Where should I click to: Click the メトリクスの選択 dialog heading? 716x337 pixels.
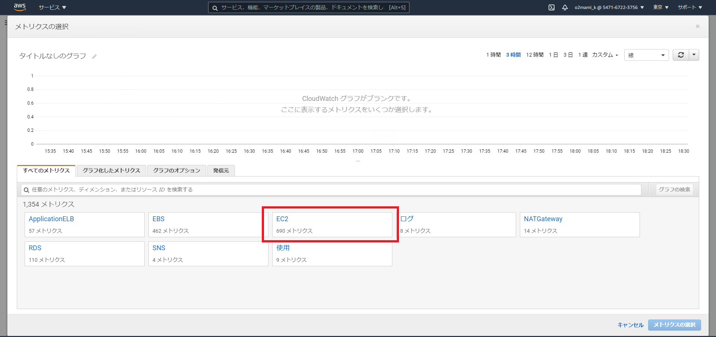tap(42, 27)
